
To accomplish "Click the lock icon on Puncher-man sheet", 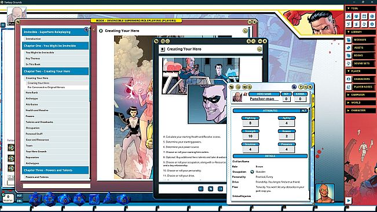I will pos(294,87).
